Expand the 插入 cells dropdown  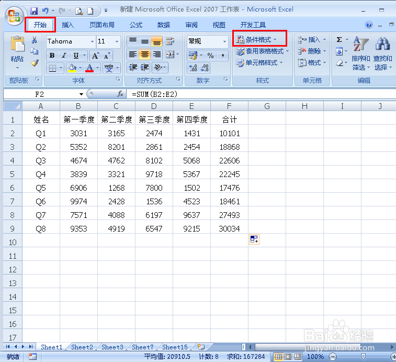click(324, 40)
